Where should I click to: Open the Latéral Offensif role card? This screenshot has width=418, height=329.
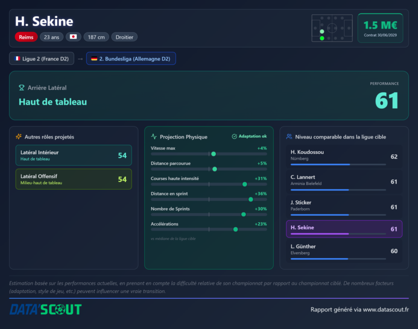pos(73,179)
